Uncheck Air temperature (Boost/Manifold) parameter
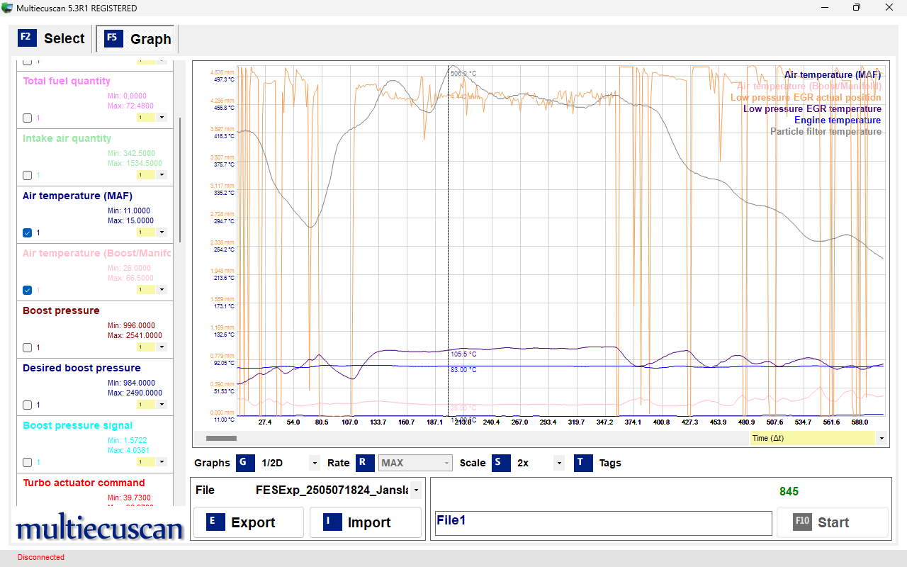Screen dimensions: 907x567 27,290
